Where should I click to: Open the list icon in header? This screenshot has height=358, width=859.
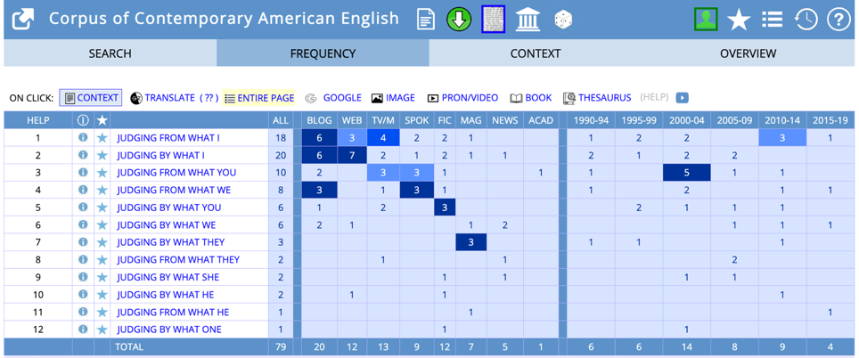[x=772, y=20]
